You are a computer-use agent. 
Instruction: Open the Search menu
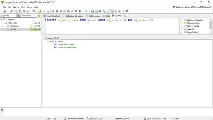16,7
